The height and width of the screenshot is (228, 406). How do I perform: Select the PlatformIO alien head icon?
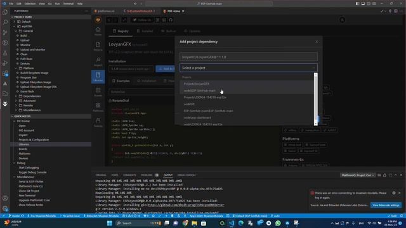coord(5,104)
